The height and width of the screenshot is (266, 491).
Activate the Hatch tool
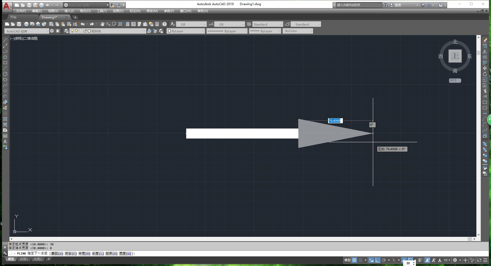(x=5, y=119)
